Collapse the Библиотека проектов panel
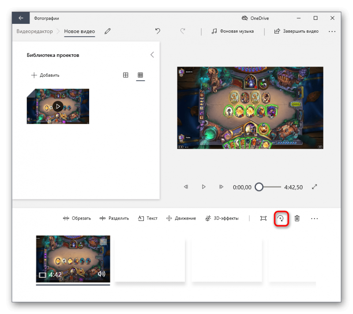The image size is (353, 314). click(152, 55)
